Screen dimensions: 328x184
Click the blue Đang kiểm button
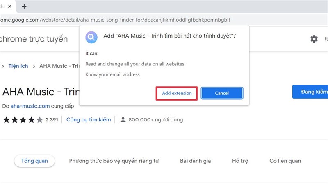tap(310, 92)
